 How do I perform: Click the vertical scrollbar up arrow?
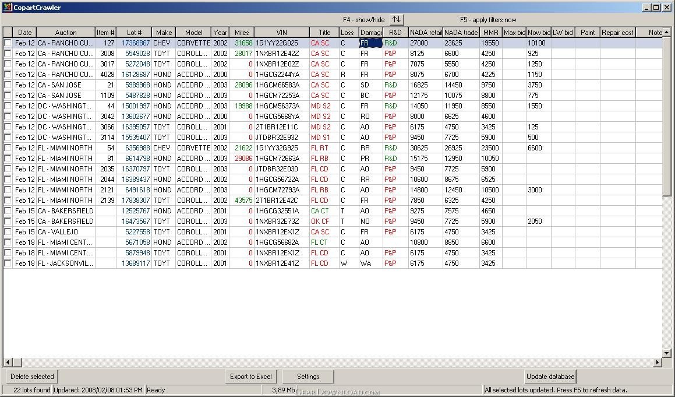pyautogui.click(x=667, y=32)
